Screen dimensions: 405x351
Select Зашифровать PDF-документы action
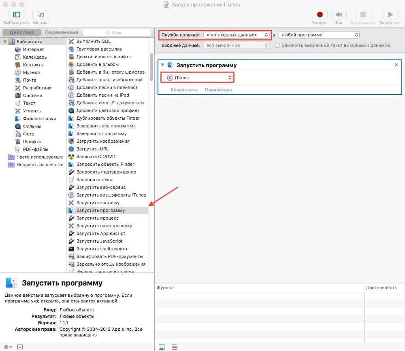[107, 257]
